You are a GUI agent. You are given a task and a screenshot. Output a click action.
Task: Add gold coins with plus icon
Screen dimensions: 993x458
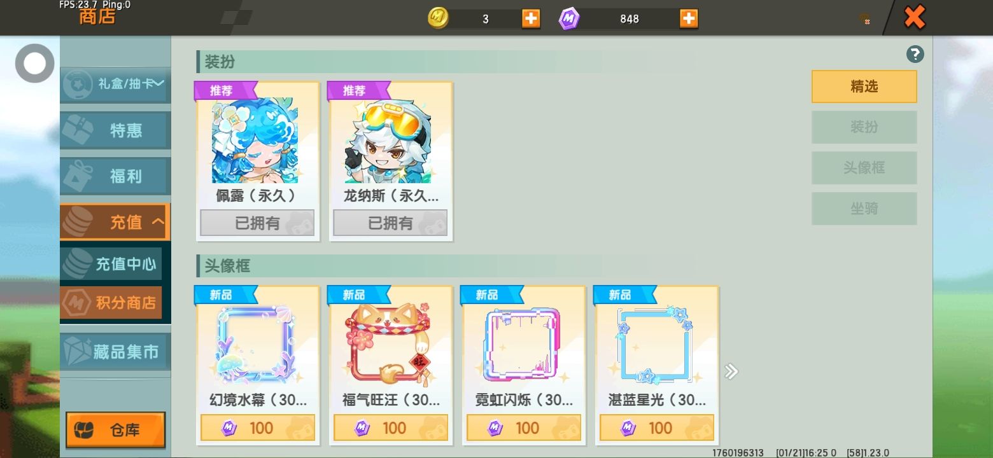531,18
